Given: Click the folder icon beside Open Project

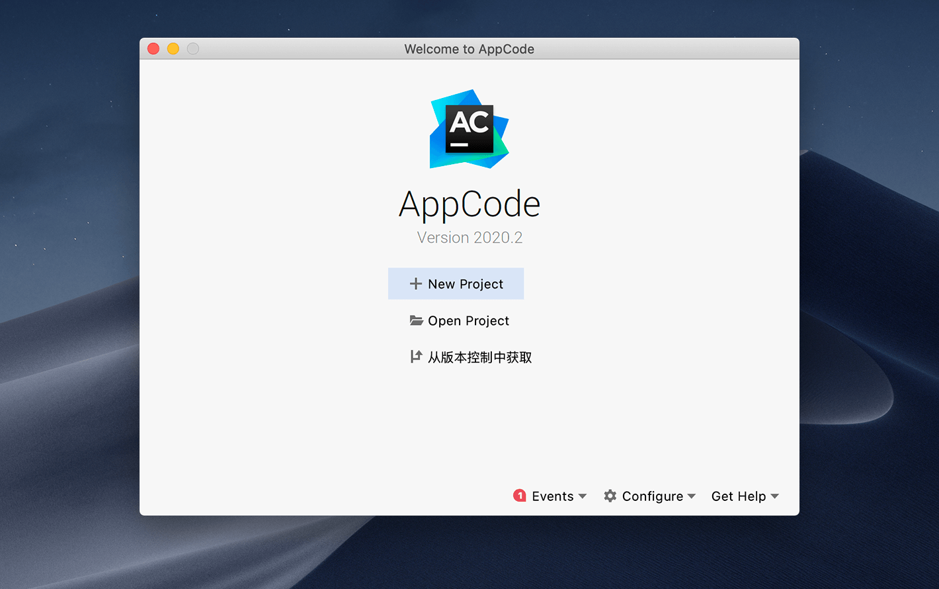Looking at the screenshot, I should pos(416,320).
